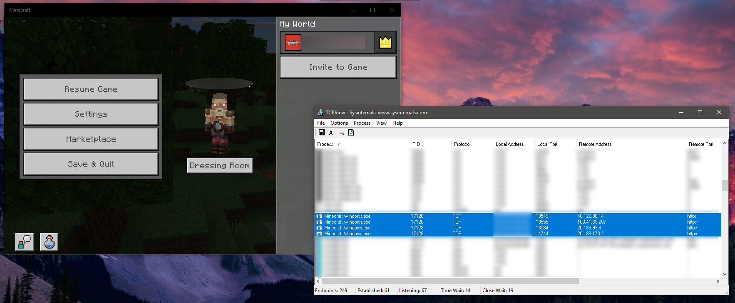The height and width of the screenshot is (303, 735).
Task: Click the TCPView app icon in title bar
Action: coord(320,113)
